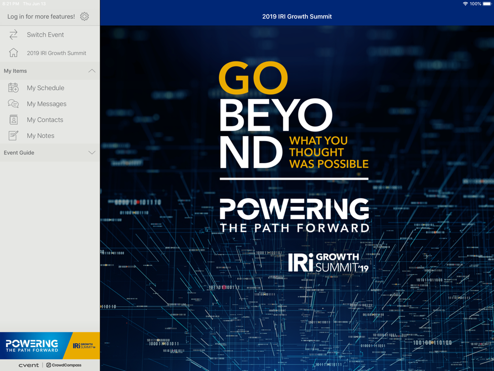Screen dimensions: 494x371
Task: Tap the IRI Growth Summit yellow logo
Action: [84, 346]
